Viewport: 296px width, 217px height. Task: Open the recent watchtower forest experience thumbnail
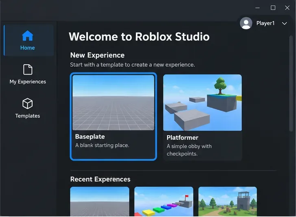(227, 202)
